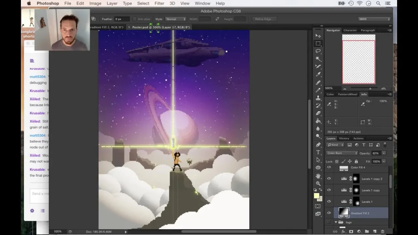Hide the Levels 1 copy 2 layer
Screen dimensions: 418x235
pyautogui.click(x=329, y=179)
